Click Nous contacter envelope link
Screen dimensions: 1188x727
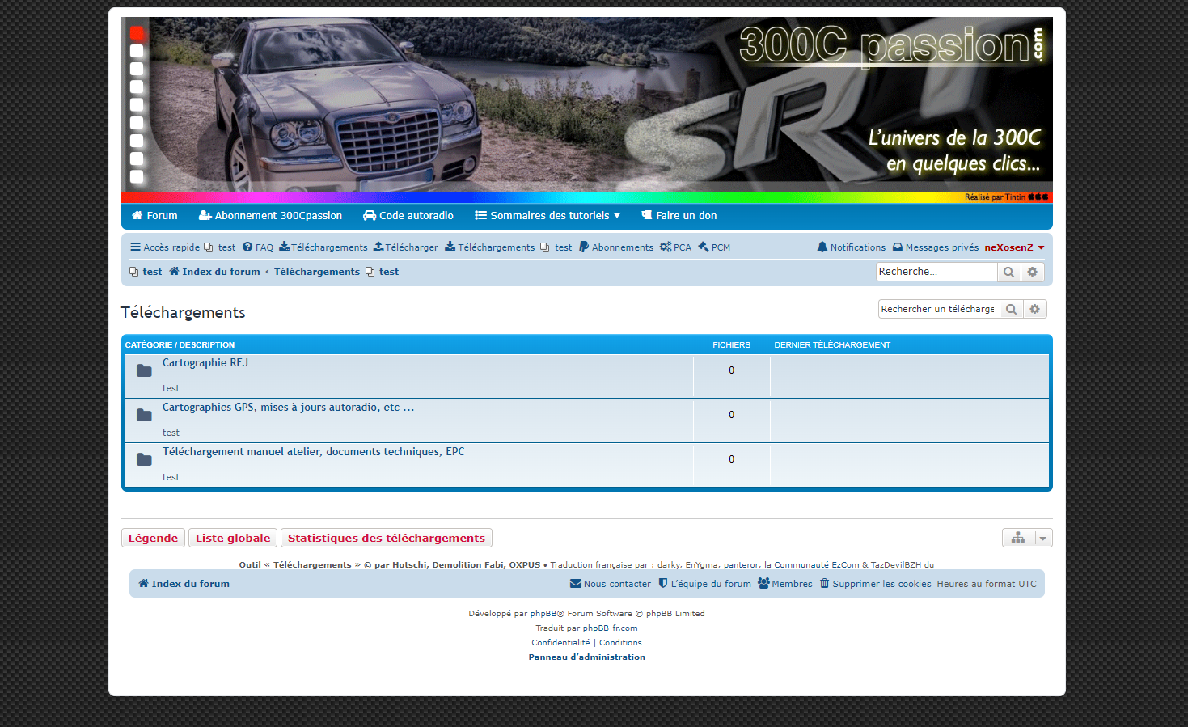point(611,584)
